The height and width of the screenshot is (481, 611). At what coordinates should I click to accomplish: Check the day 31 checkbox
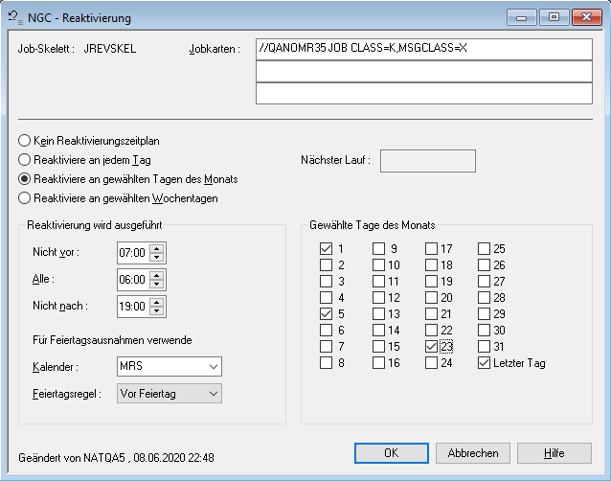click(485, 347)
